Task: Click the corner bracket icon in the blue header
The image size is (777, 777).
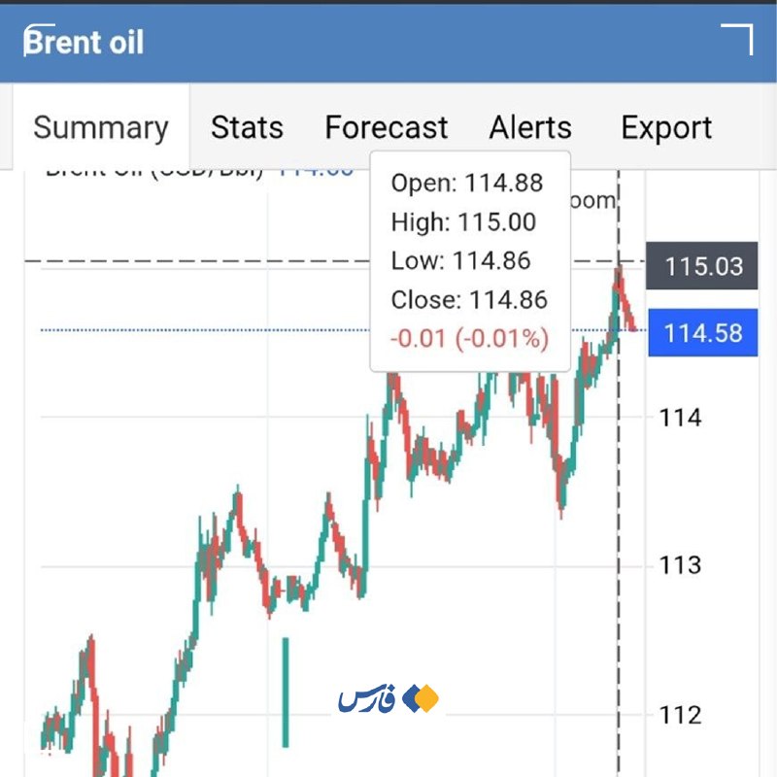Action: click(x=737, y=39)
